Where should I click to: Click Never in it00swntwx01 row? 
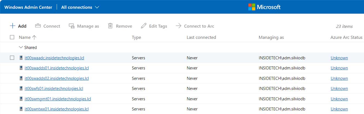point(192,109)
